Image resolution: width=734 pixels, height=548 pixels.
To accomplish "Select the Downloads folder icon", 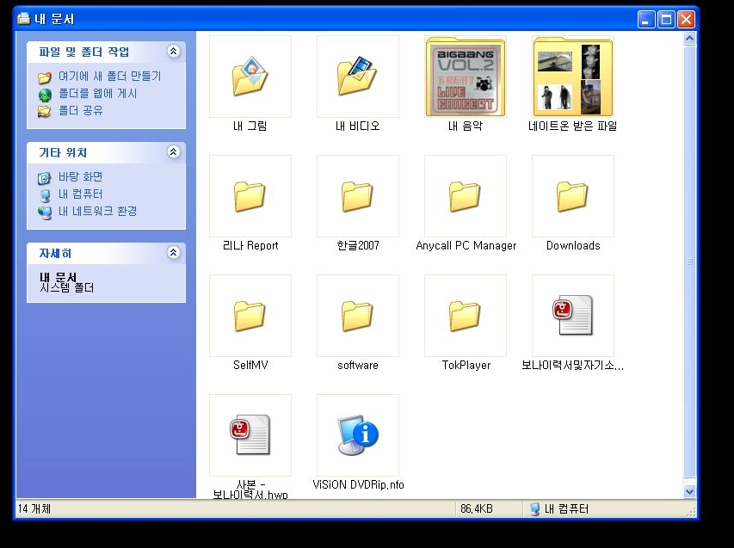I will pyautogui.click(x=573, y=196).
